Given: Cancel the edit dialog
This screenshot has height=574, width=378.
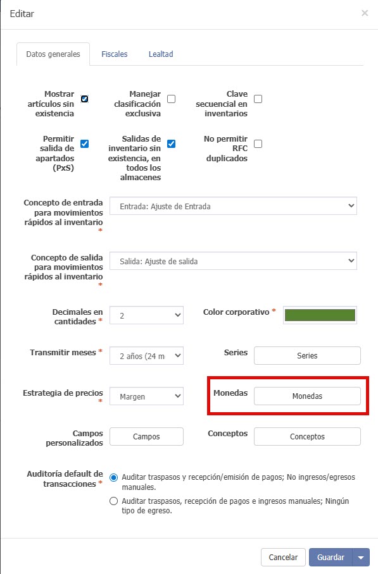Looking at the screenshot, I should pyautogui.click(x=283, y=557).
